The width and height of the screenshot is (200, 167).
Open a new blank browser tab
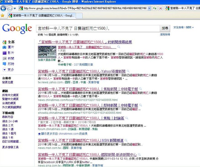tap(79, 16)
